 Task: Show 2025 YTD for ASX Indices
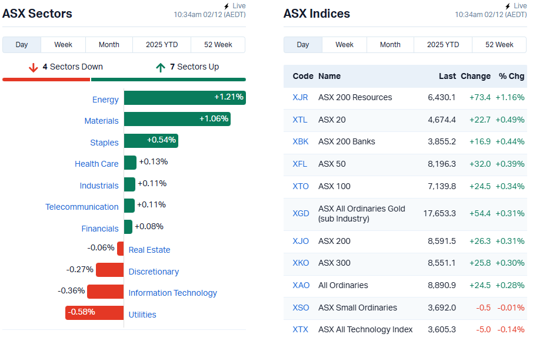[443, 45]
